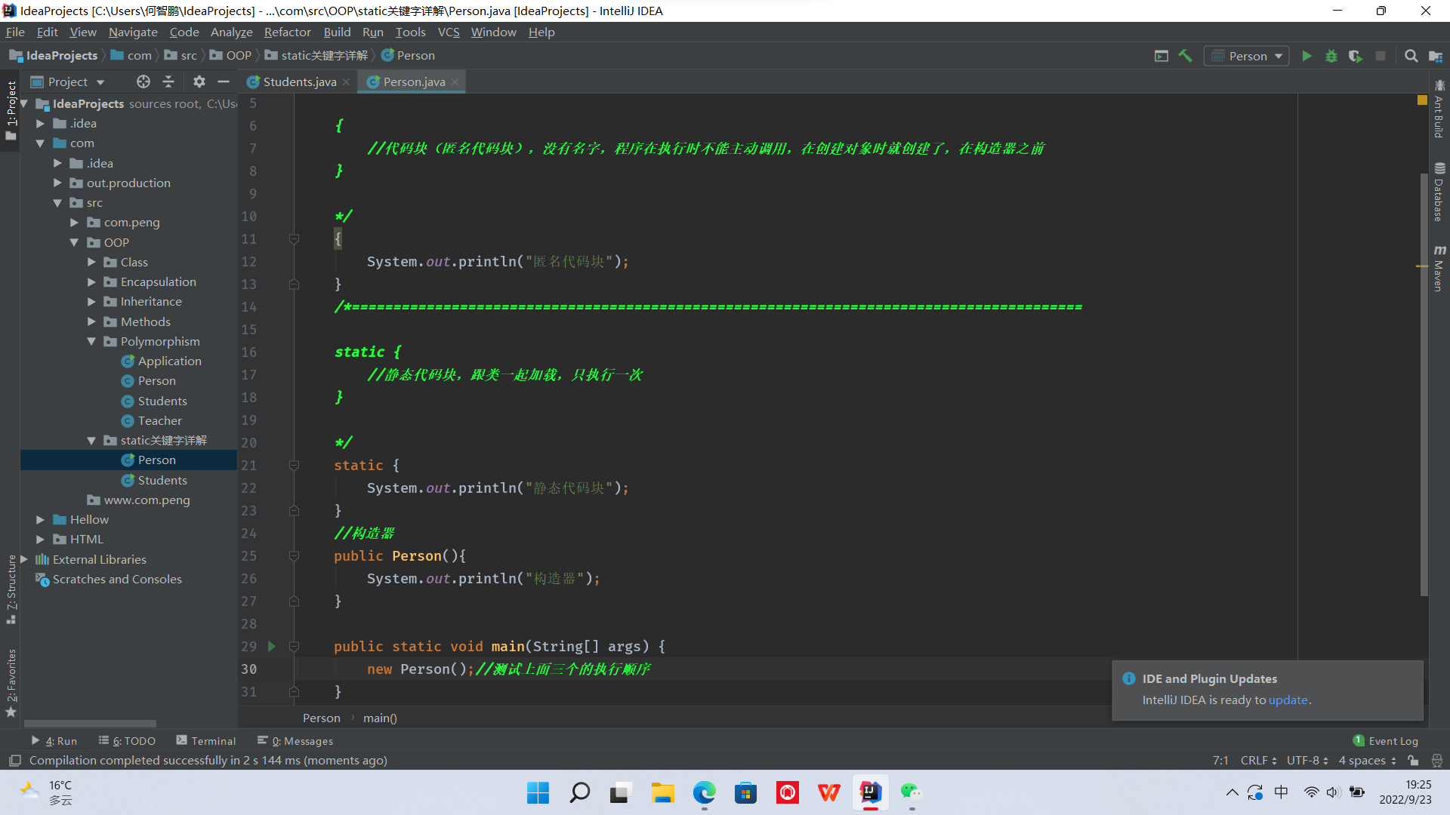Click locate-in-project target icon

pyautogui.click(x=143, y=81)
